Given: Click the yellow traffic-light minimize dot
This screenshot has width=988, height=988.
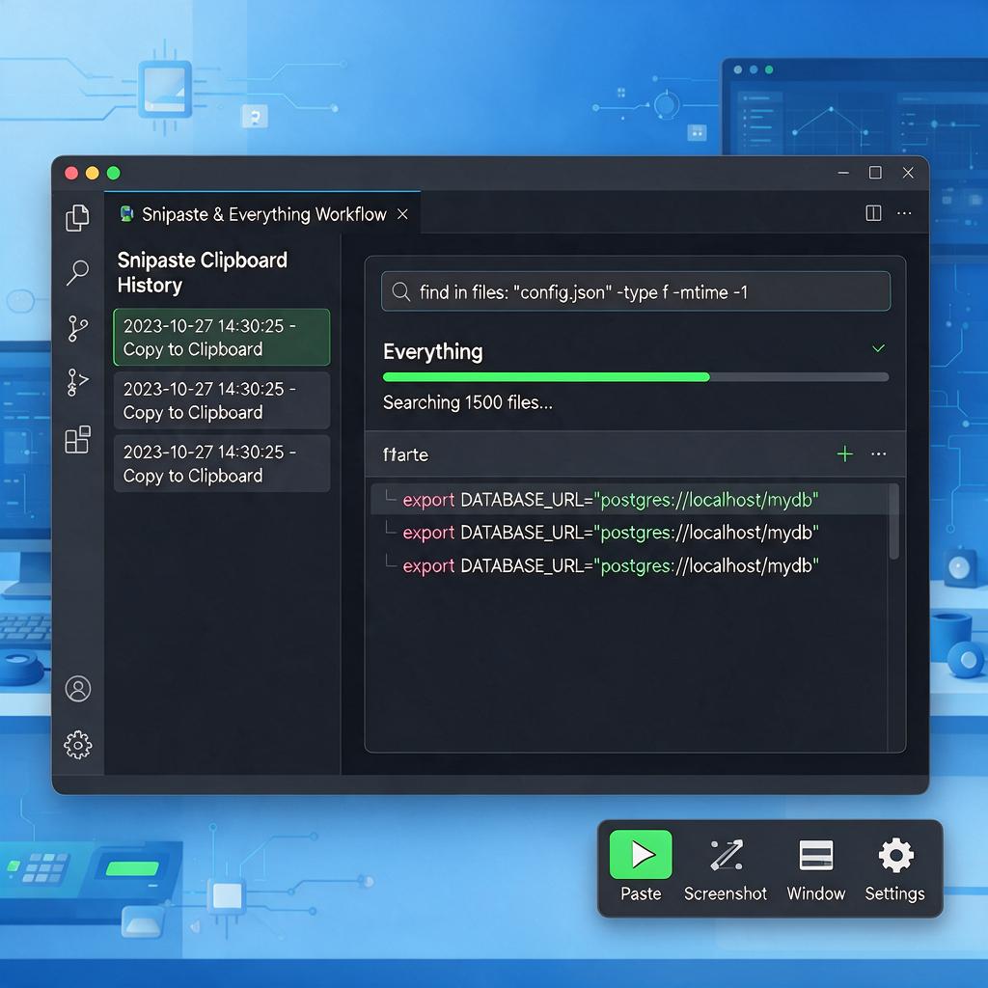Looking at the screenshot, I should [92, 173].
